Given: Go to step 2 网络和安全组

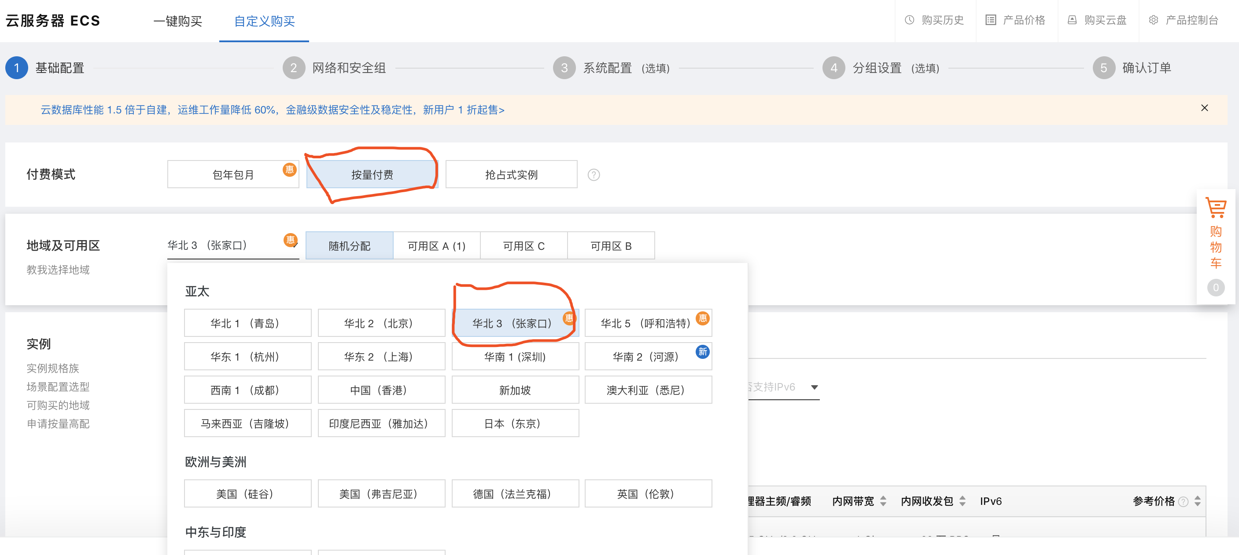Looking at the screenshot, I should [x=348, y=68].
